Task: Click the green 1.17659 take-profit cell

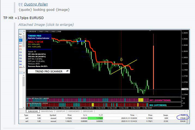Action: [x=95, y=118]
